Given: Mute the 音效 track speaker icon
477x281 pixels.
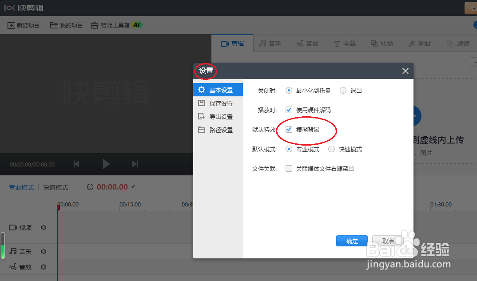Looking at the screenshot, I should pos(44,267).
